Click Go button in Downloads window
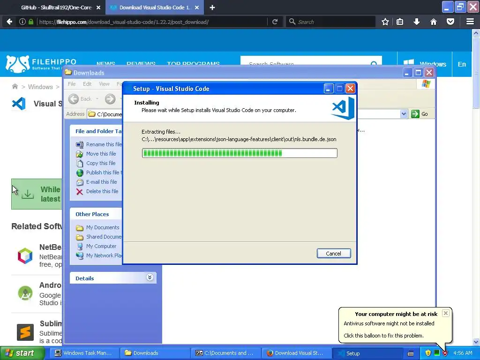This screenshot has height=360, width=480. [x=420, y=114]
